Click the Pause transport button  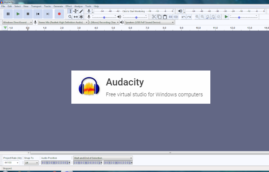coord(8,14)
